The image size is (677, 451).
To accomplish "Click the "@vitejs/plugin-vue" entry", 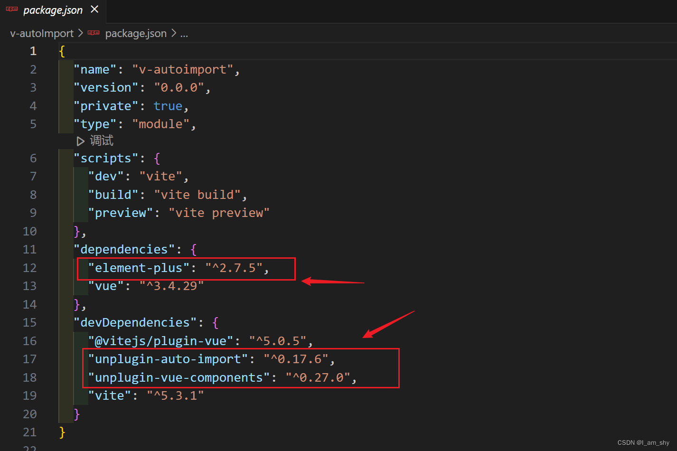I will pyautogui.click(x=161, y=341).
